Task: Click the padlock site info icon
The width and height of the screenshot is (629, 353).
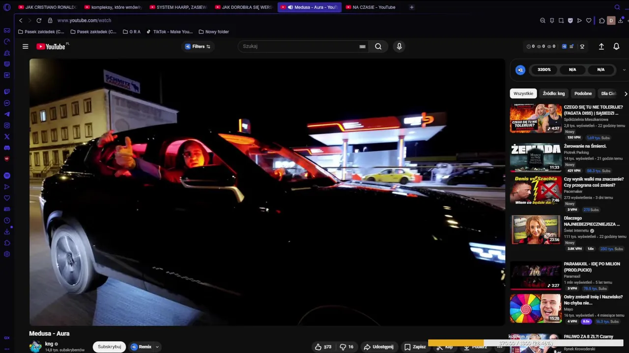Action: [x=50, y=21]
